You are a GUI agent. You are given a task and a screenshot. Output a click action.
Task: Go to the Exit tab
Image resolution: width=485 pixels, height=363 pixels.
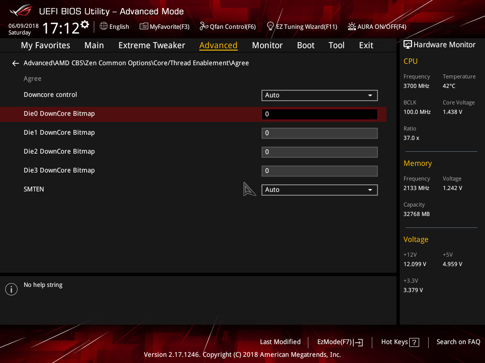click(x=366, y=45)
